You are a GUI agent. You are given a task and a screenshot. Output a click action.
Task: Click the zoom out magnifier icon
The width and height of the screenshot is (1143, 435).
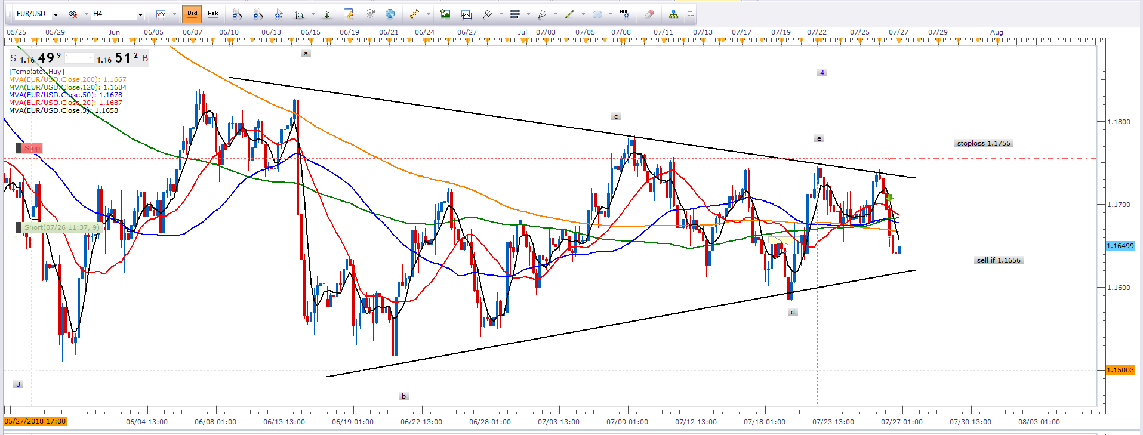[258, 14]
